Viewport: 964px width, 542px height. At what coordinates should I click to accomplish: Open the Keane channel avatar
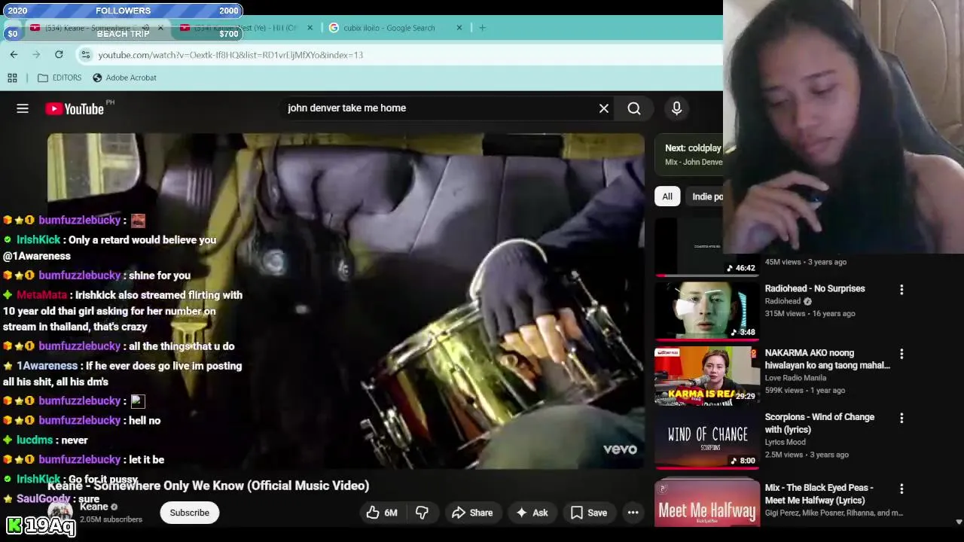(x=60, y=513)
